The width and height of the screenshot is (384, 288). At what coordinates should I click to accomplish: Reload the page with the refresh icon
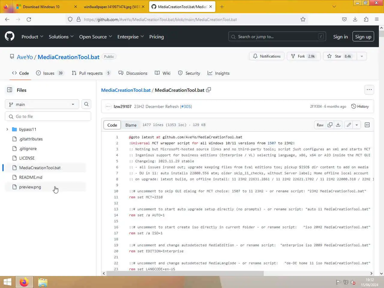tap(29, 19)
